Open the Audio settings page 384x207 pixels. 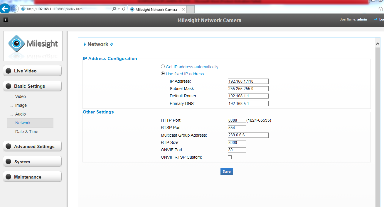[21, 114]
